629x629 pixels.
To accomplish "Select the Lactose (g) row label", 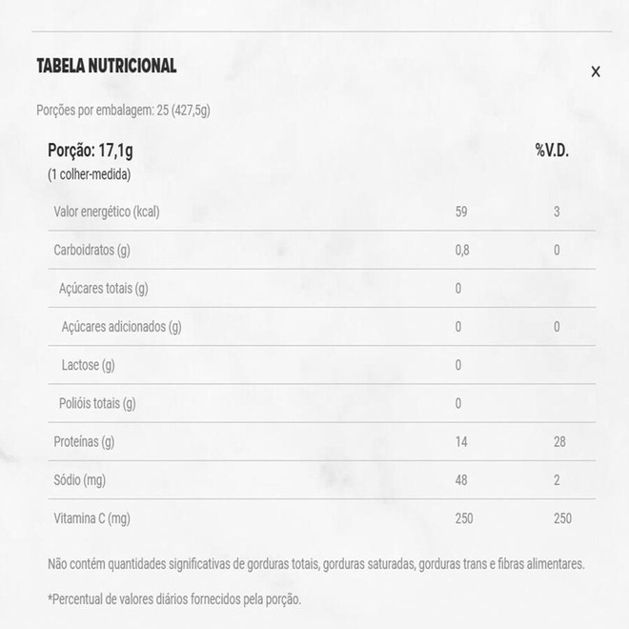I will [x=88, y=365].
